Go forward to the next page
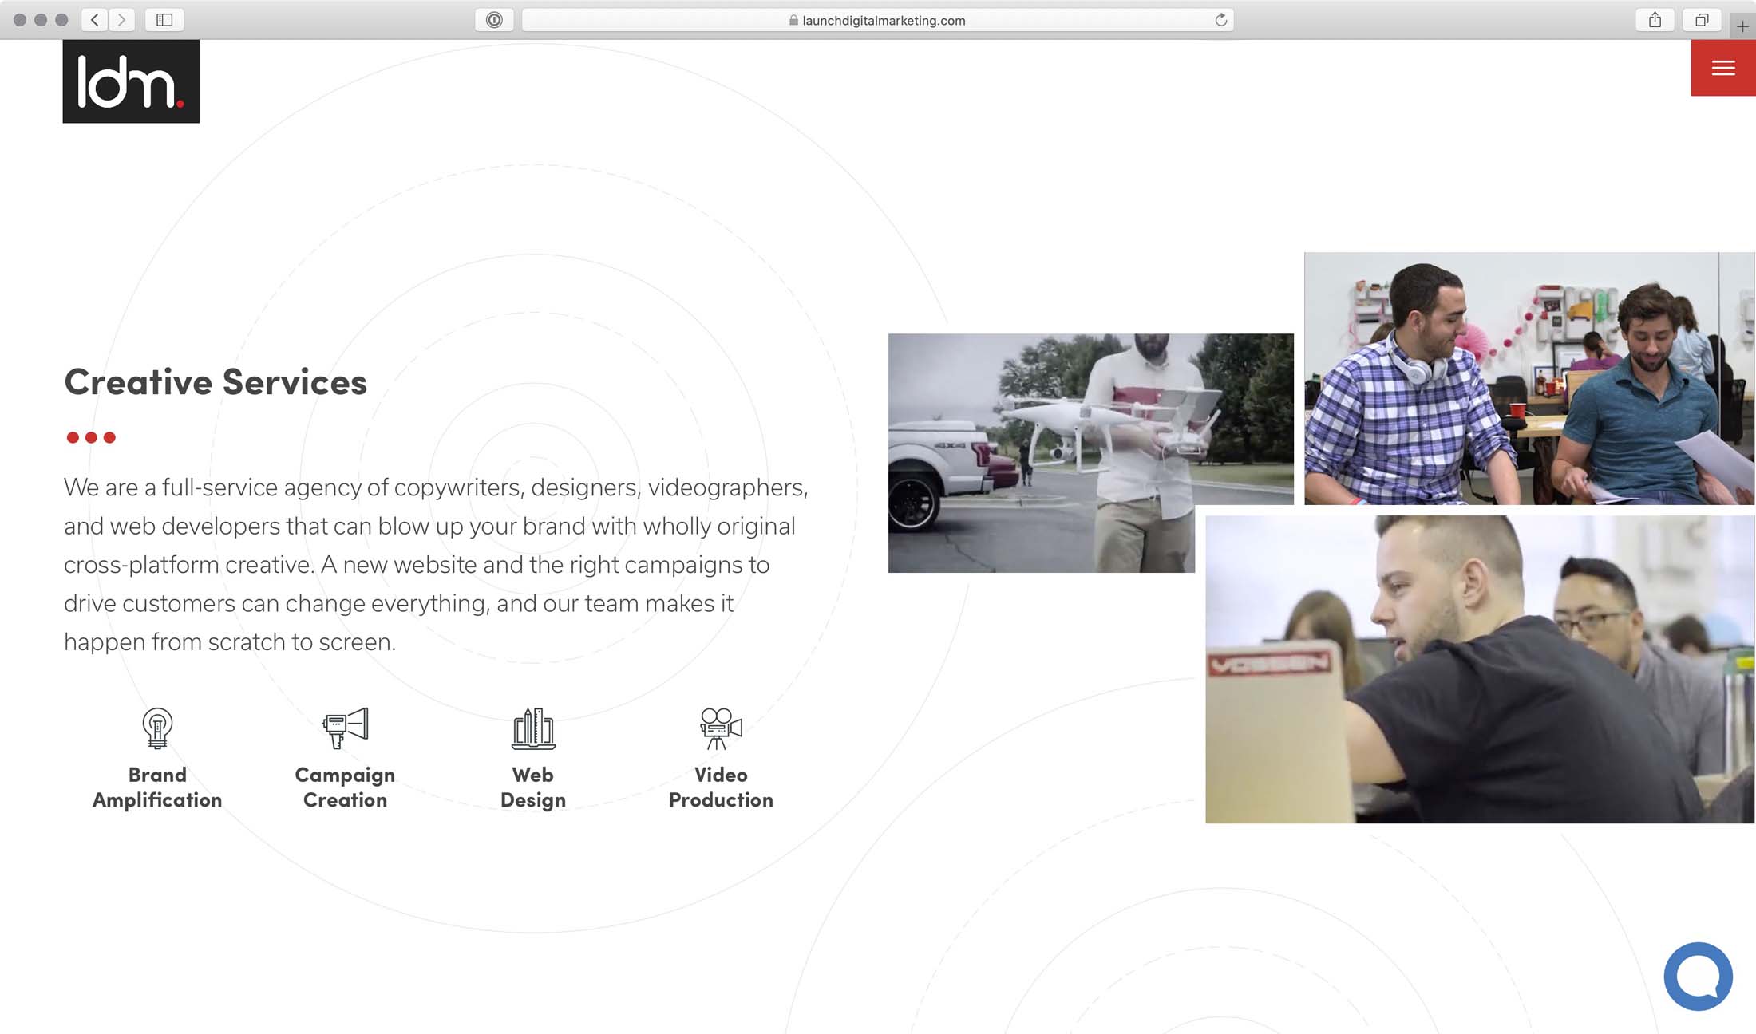The width and height of the screenshot is (1756, 1034). pos(121,20)
